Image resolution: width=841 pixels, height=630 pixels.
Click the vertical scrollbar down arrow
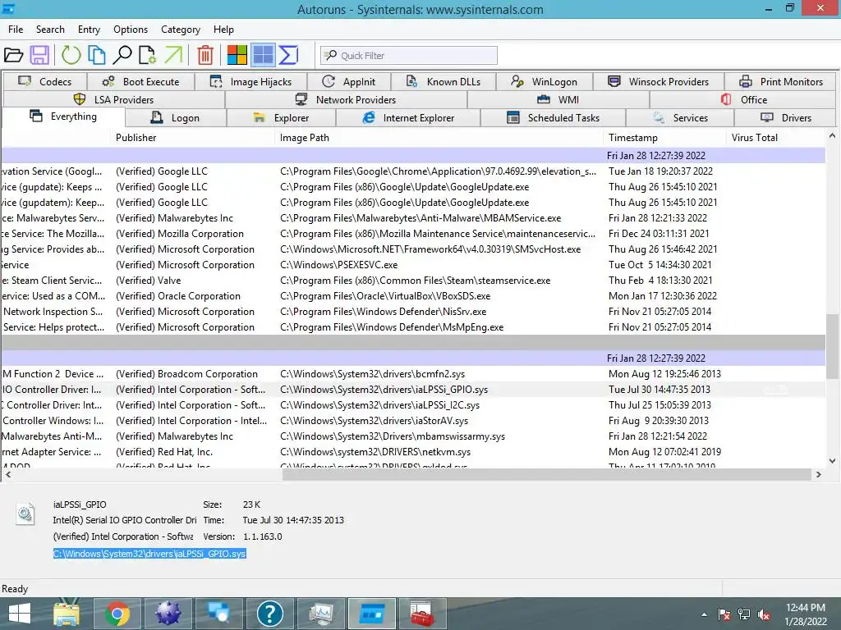click(x=833, y=461)
